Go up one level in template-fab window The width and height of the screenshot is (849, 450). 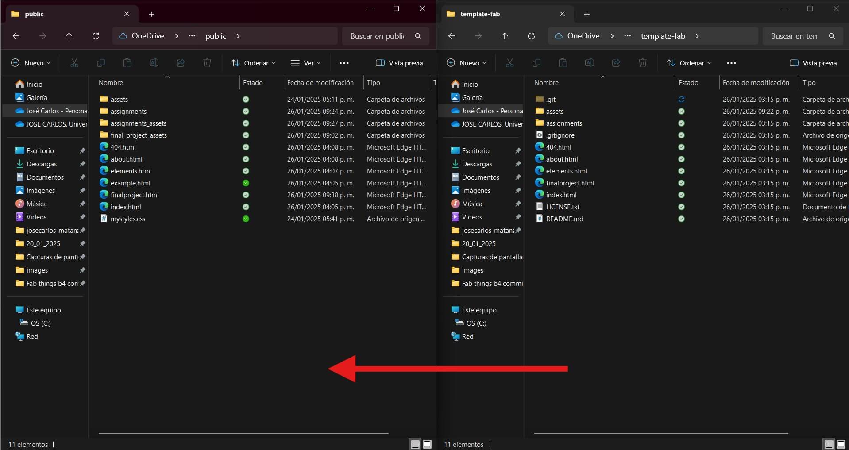click(x=505, y=36)
